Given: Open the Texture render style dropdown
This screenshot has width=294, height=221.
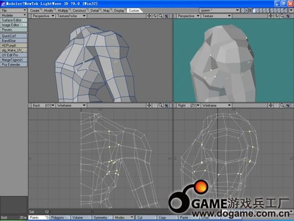Looking at the screenshot, I should tap(217, 16).
